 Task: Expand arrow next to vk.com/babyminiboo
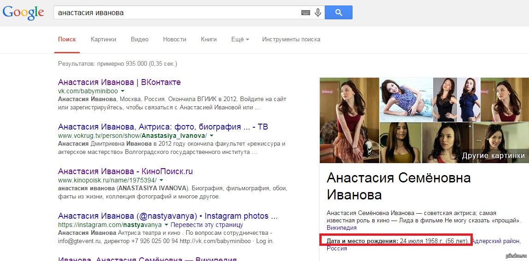(123, 91)
